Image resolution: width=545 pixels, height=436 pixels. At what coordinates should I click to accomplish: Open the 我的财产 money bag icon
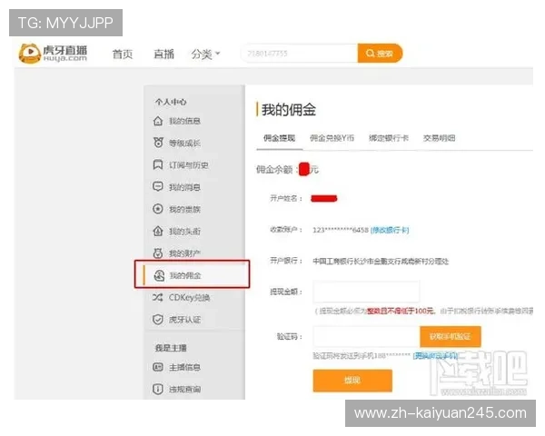(x=158, y=253)
